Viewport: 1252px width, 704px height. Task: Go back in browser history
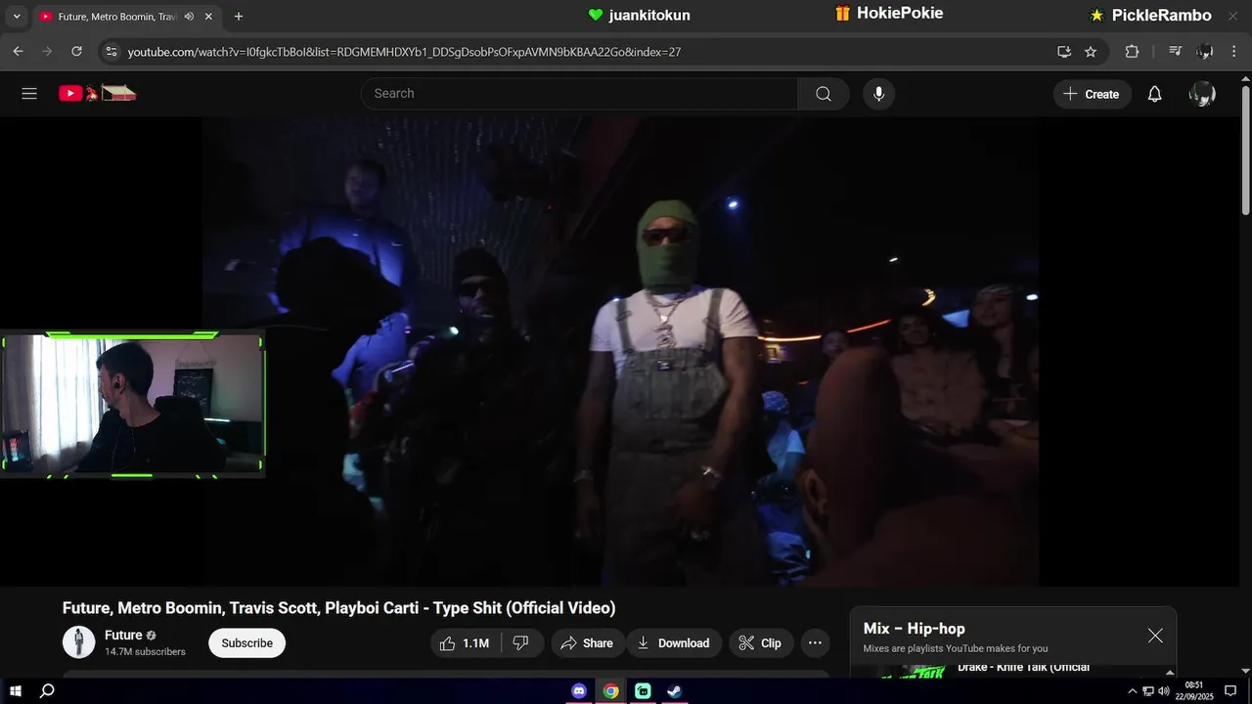click(19, 52)
